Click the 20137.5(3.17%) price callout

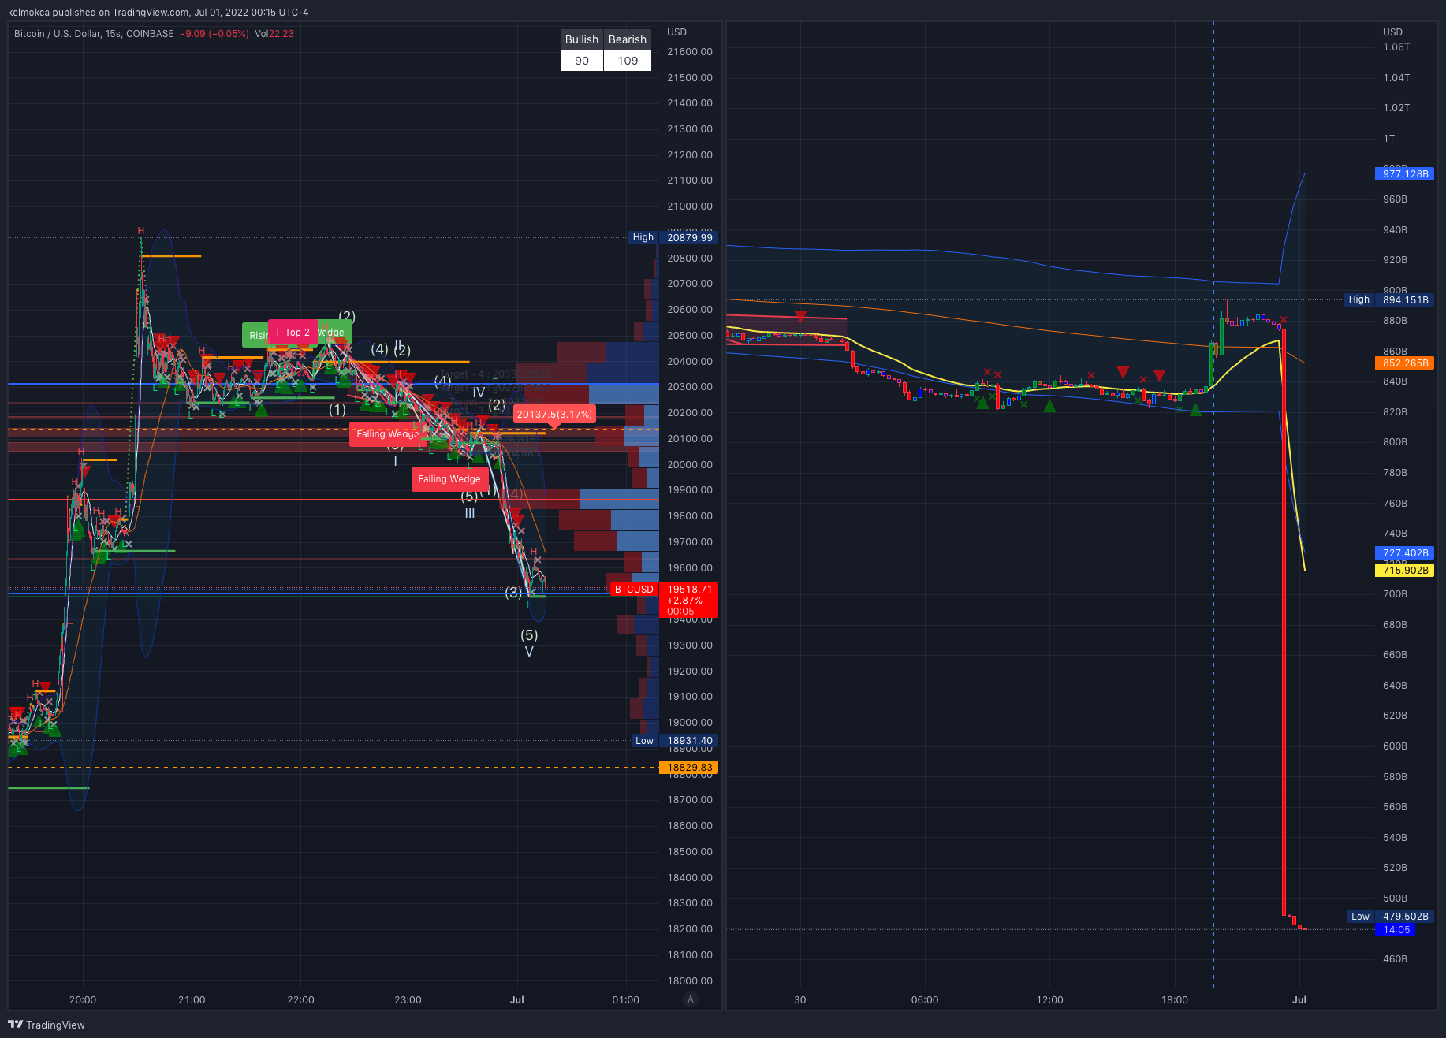(x=554, y=414)
